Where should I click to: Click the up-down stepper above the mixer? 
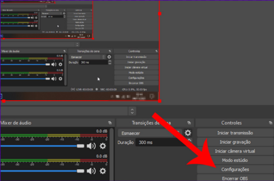click(132, 111)
